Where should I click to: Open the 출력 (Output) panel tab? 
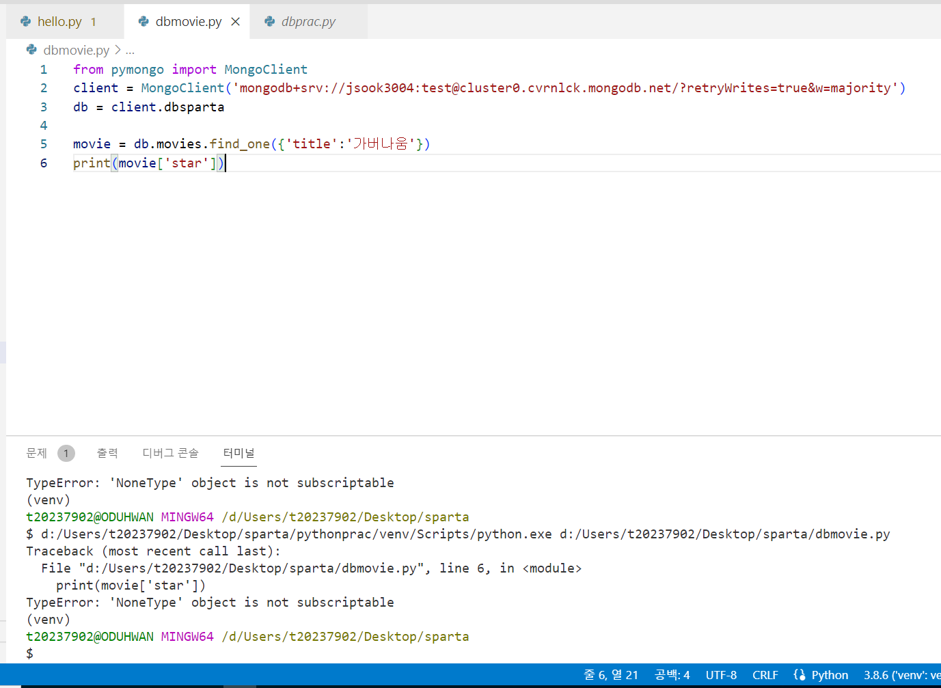click(107, 453)
